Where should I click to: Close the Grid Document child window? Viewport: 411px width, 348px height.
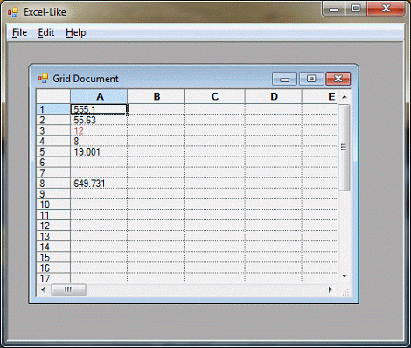click(338, 79)
